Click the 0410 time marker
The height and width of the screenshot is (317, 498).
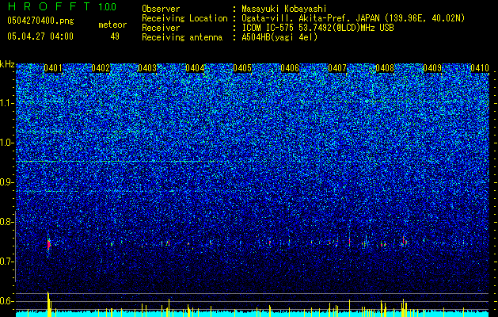480,68
